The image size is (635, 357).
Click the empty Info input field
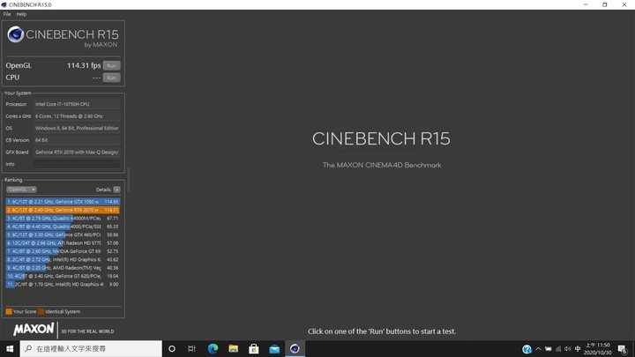[77, 164]
